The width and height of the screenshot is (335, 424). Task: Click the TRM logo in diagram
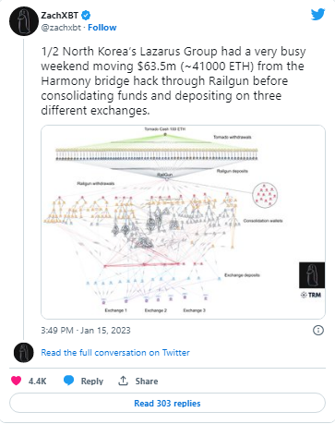(x=311, y=295)
